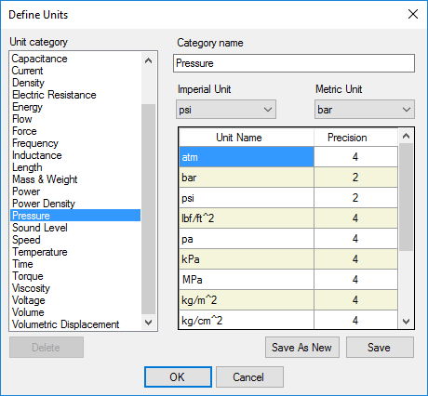Click the unit table vertical scrollbar thumb
Screen dimensions: 428x396
406,197
